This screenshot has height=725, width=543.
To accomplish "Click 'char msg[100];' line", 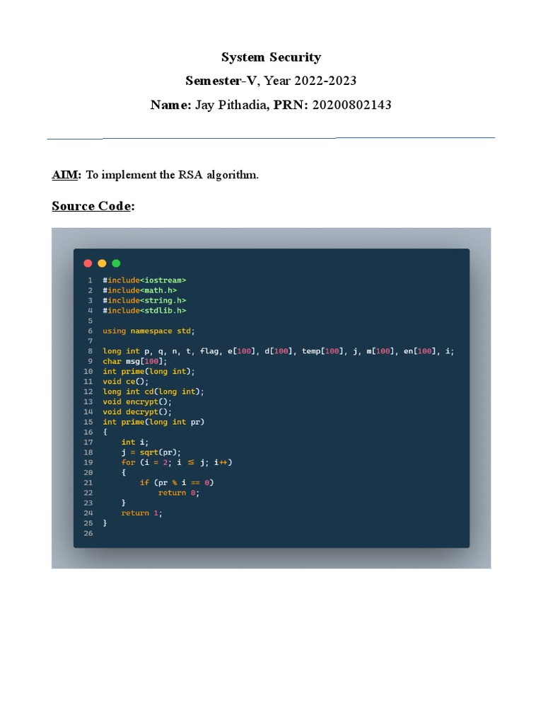I will click(x=135, y=362).
